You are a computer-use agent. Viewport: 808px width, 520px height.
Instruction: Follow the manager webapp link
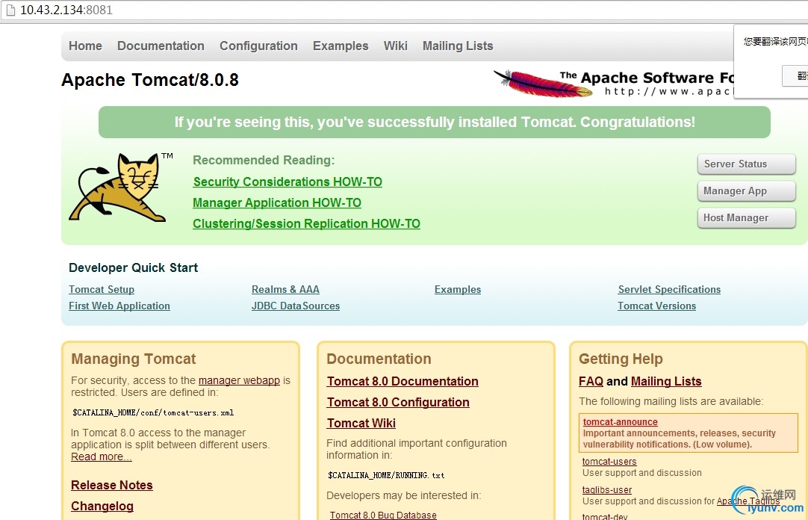(239, 380)
